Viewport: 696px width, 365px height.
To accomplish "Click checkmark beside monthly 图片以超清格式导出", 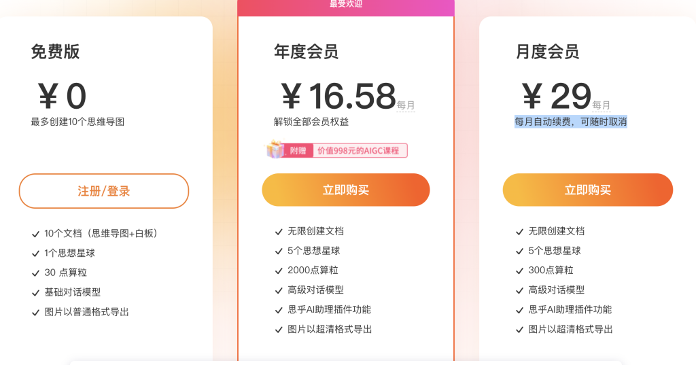I will click(x=519, y=330).
